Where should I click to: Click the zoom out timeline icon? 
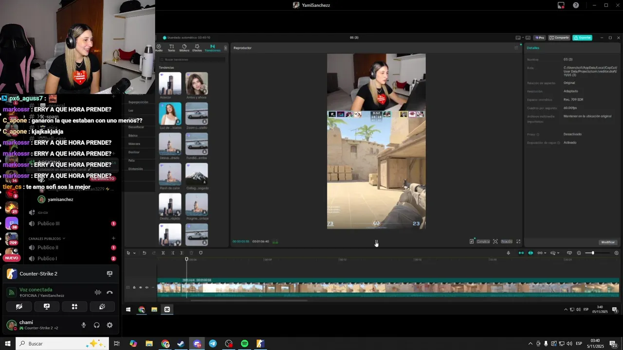tap(579, 253)
